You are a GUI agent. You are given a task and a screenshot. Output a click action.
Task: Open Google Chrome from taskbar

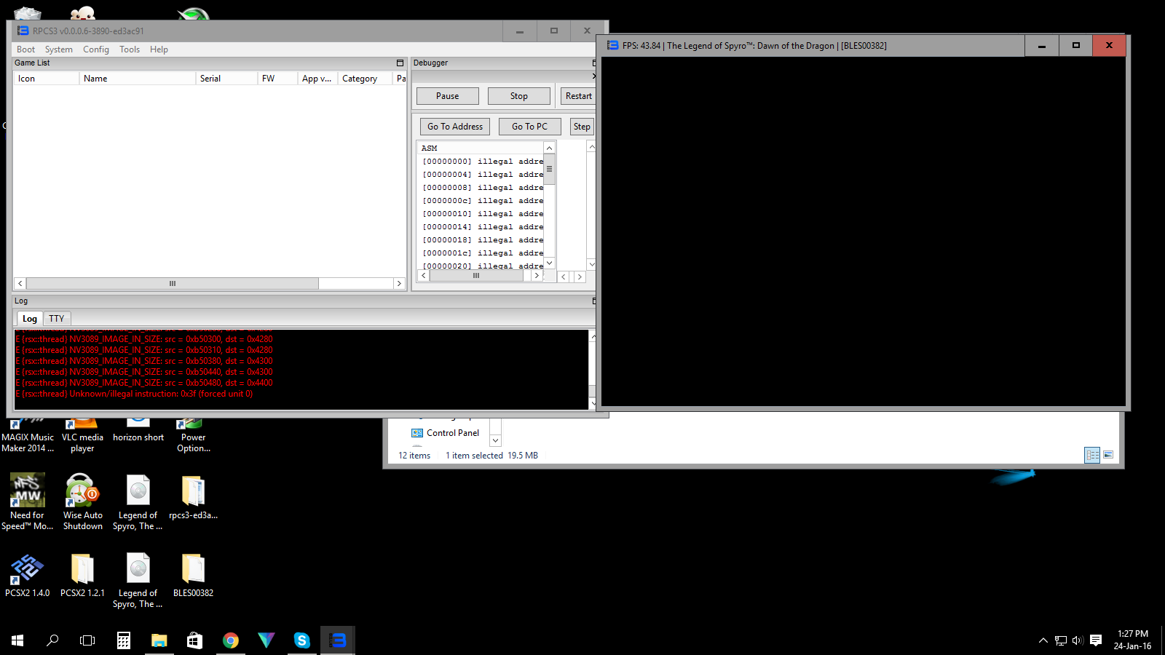[230, 640]
